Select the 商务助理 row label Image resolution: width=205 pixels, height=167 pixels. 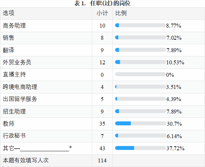tap(14, 26)
